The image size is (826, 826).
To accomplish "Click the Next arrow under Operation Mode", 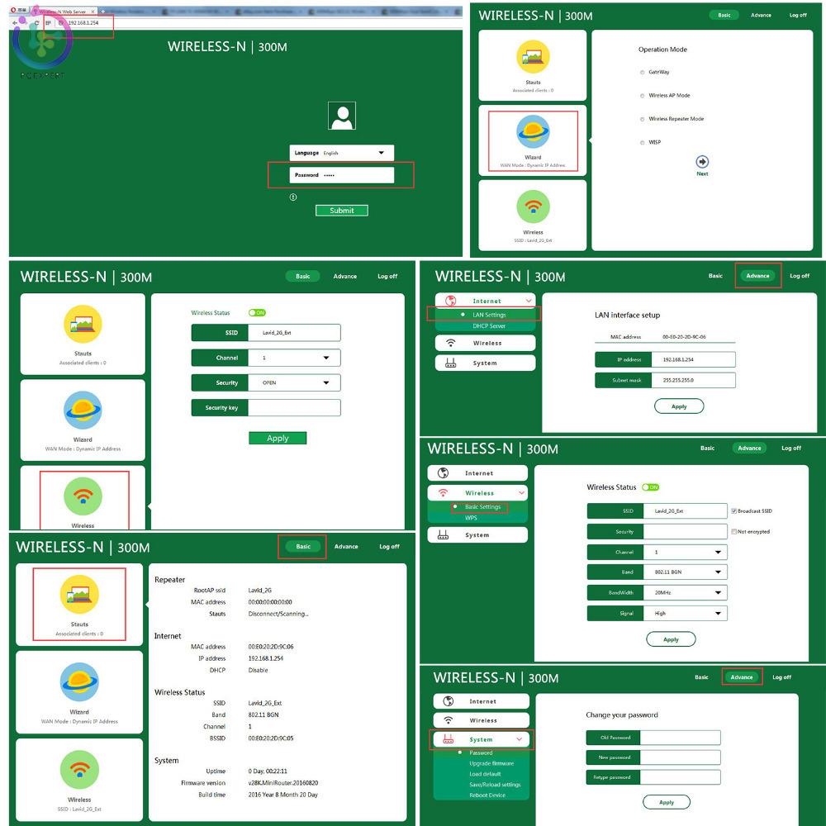I will pos(702,162).
